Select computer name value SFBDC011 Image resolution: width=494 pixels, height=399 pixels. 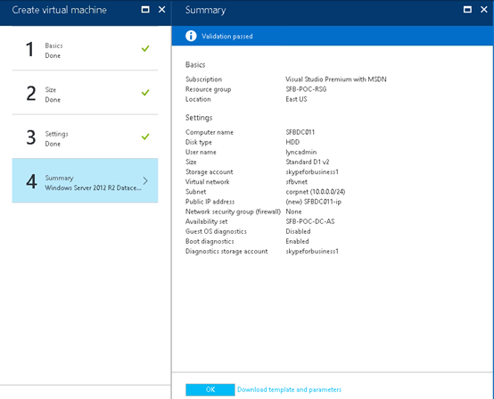coord(300,132)
